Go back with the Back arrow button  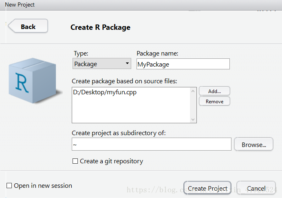click(28, 26)
